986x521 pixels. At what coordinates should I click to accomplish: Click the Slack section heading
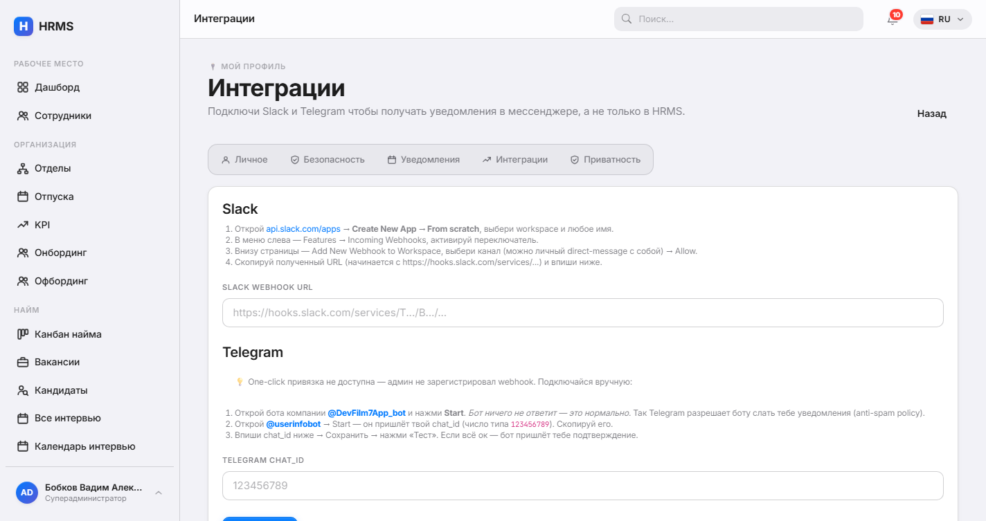[x=240, y=209]
